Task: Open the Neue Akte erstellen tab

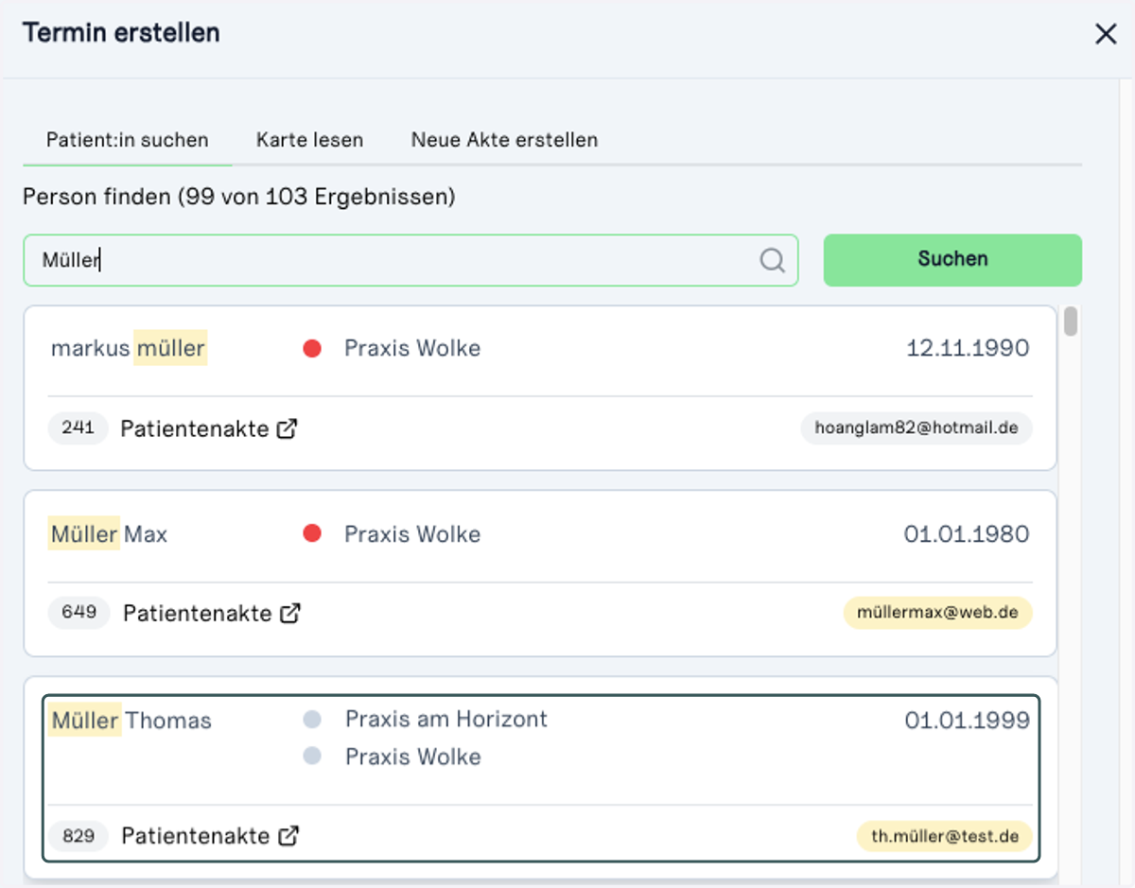Action: (x=504, y=140)
